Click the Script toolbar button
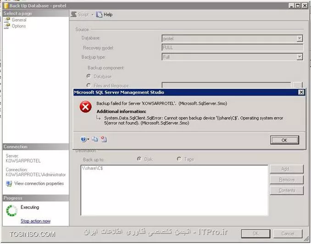The height and width of the screenshot is (244, 311). (x=79, y=15)
